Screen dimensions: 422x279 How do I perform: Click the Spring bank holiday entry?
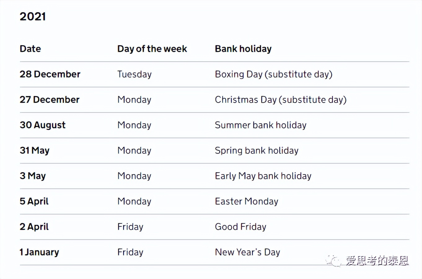pos(257,150)
